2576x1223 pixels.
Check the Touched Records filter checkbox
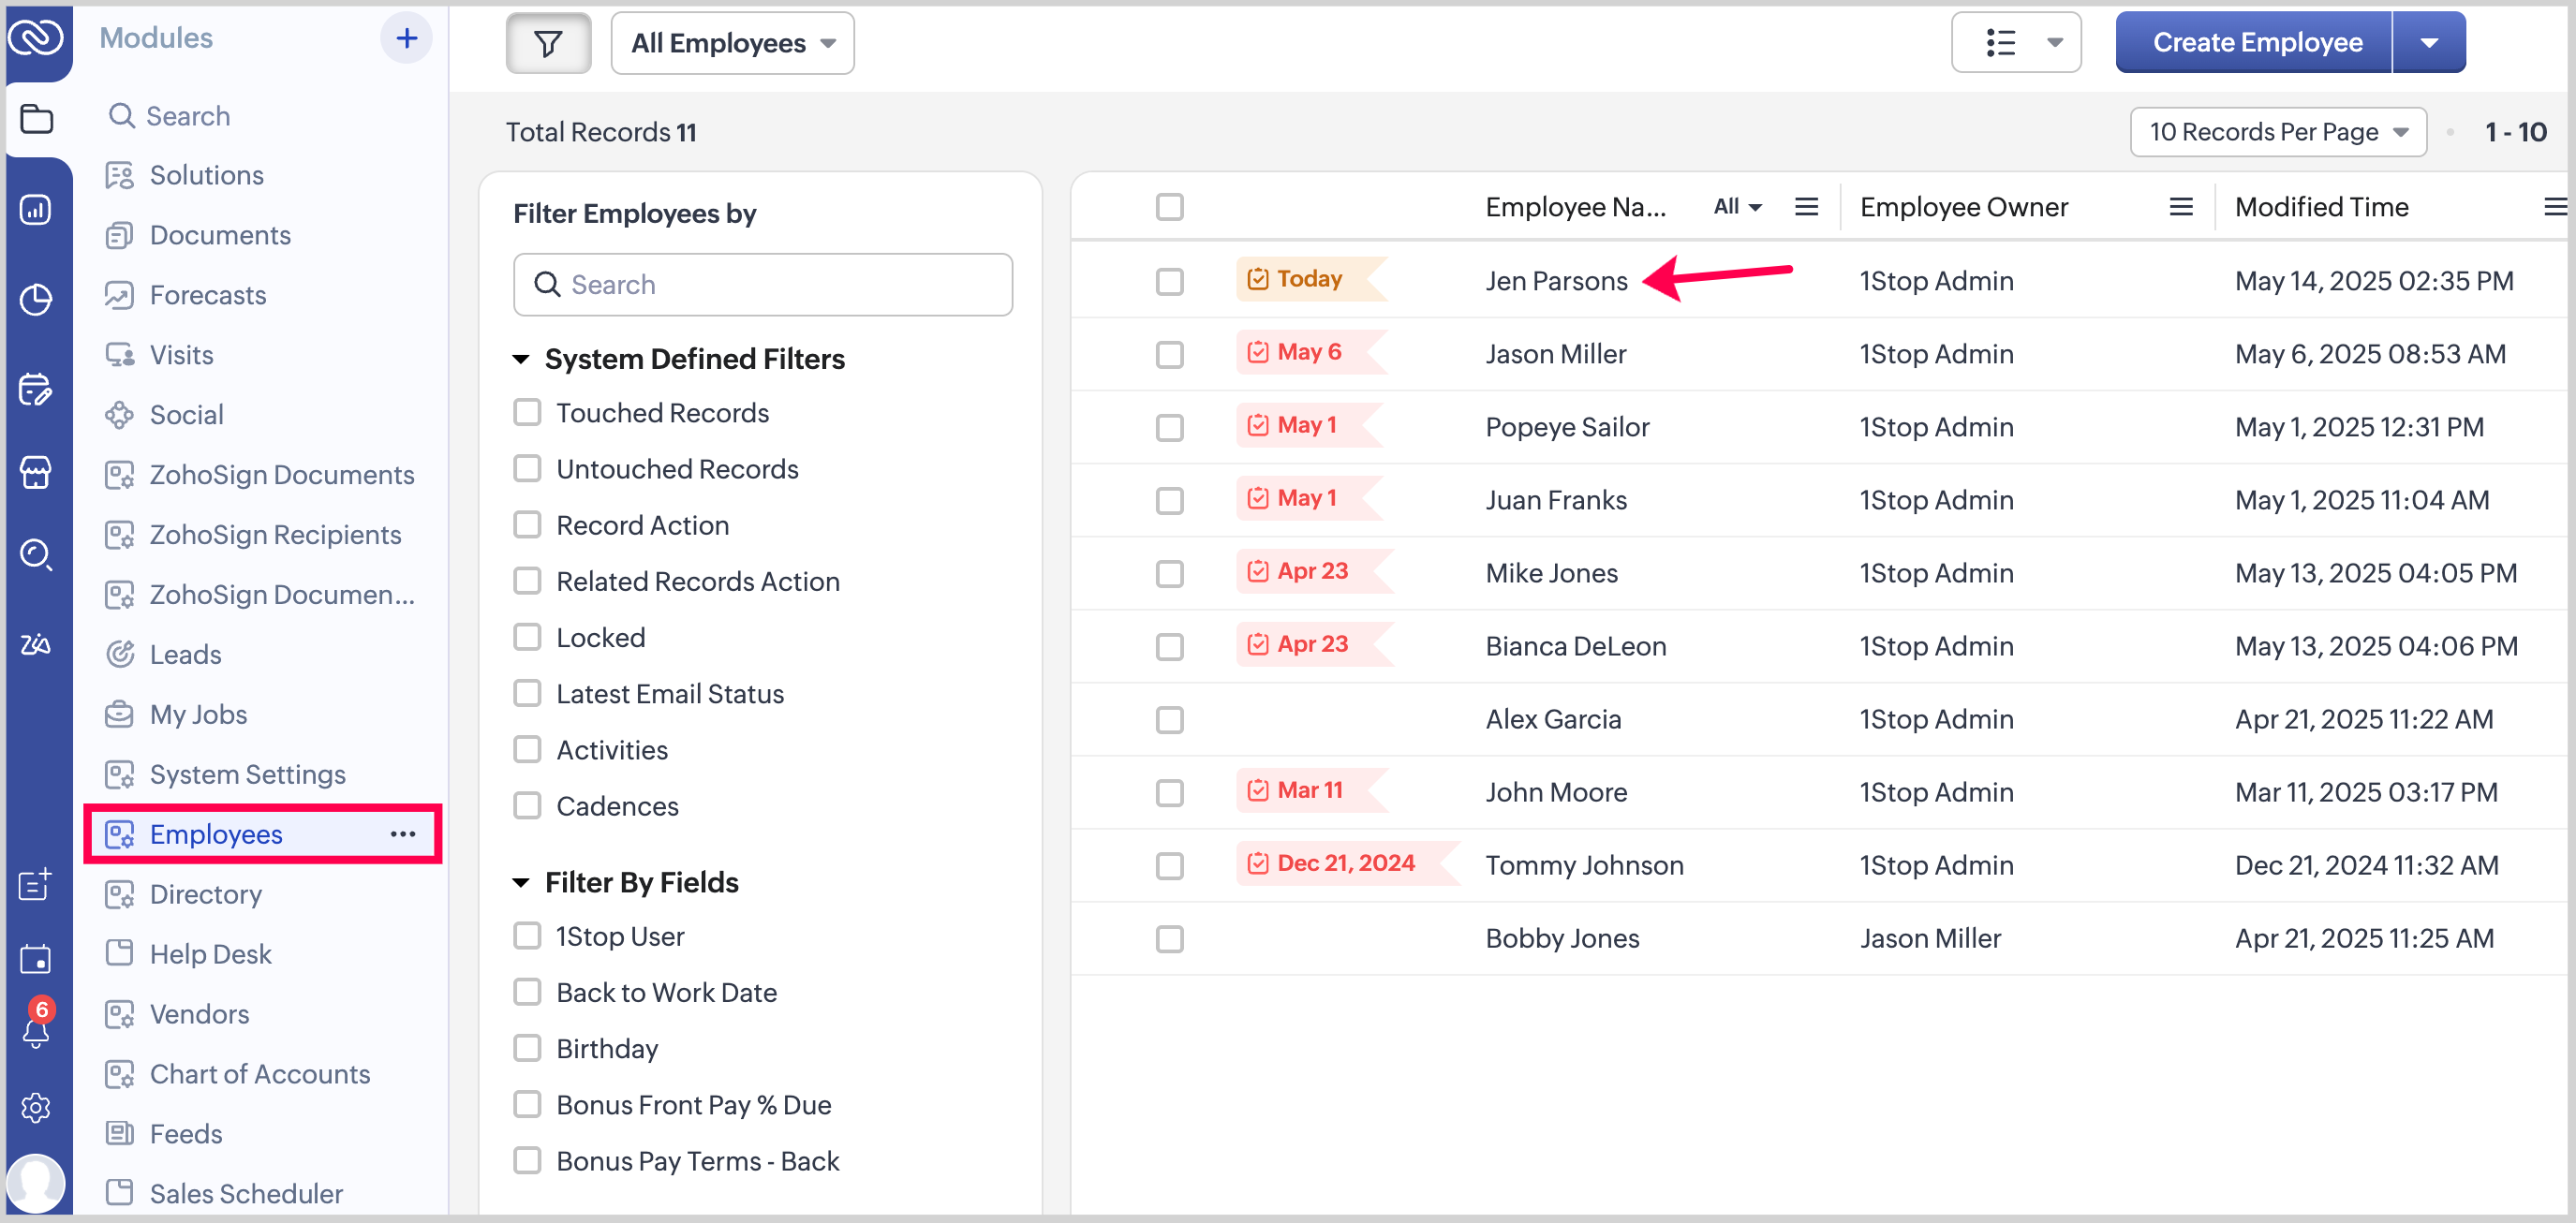point(527,412)
